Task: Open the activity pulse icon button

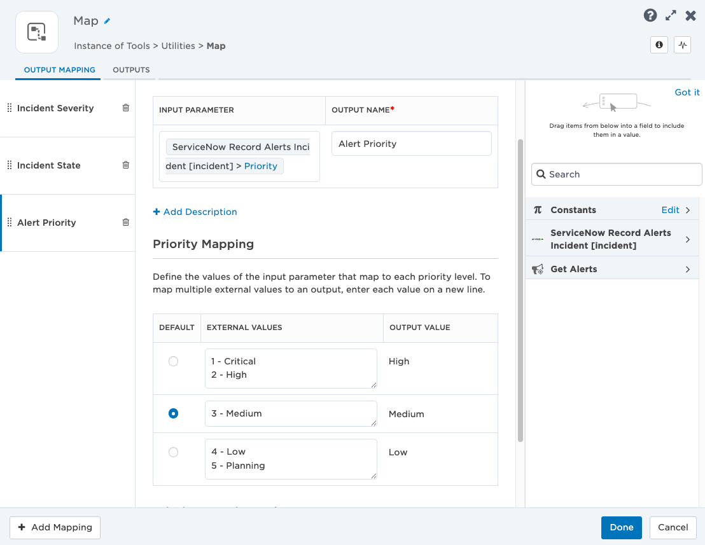Action: (x=682, y=45)
